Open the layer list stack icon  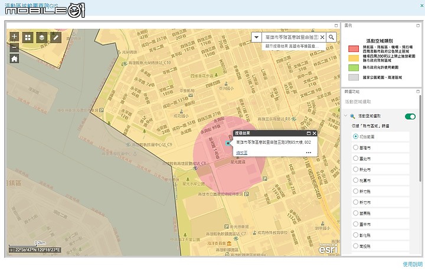[x=42, y=37]
